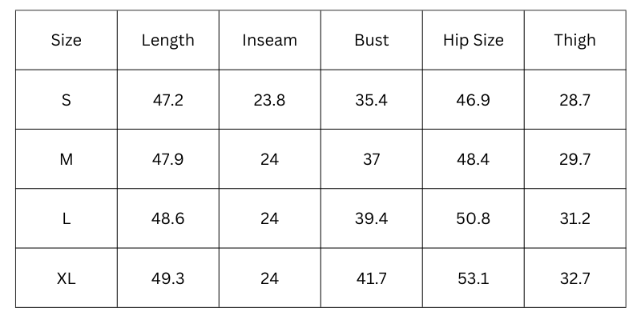The image size is (641, 320).
Task: Click bust value 35.4
Action: [371, 100]
